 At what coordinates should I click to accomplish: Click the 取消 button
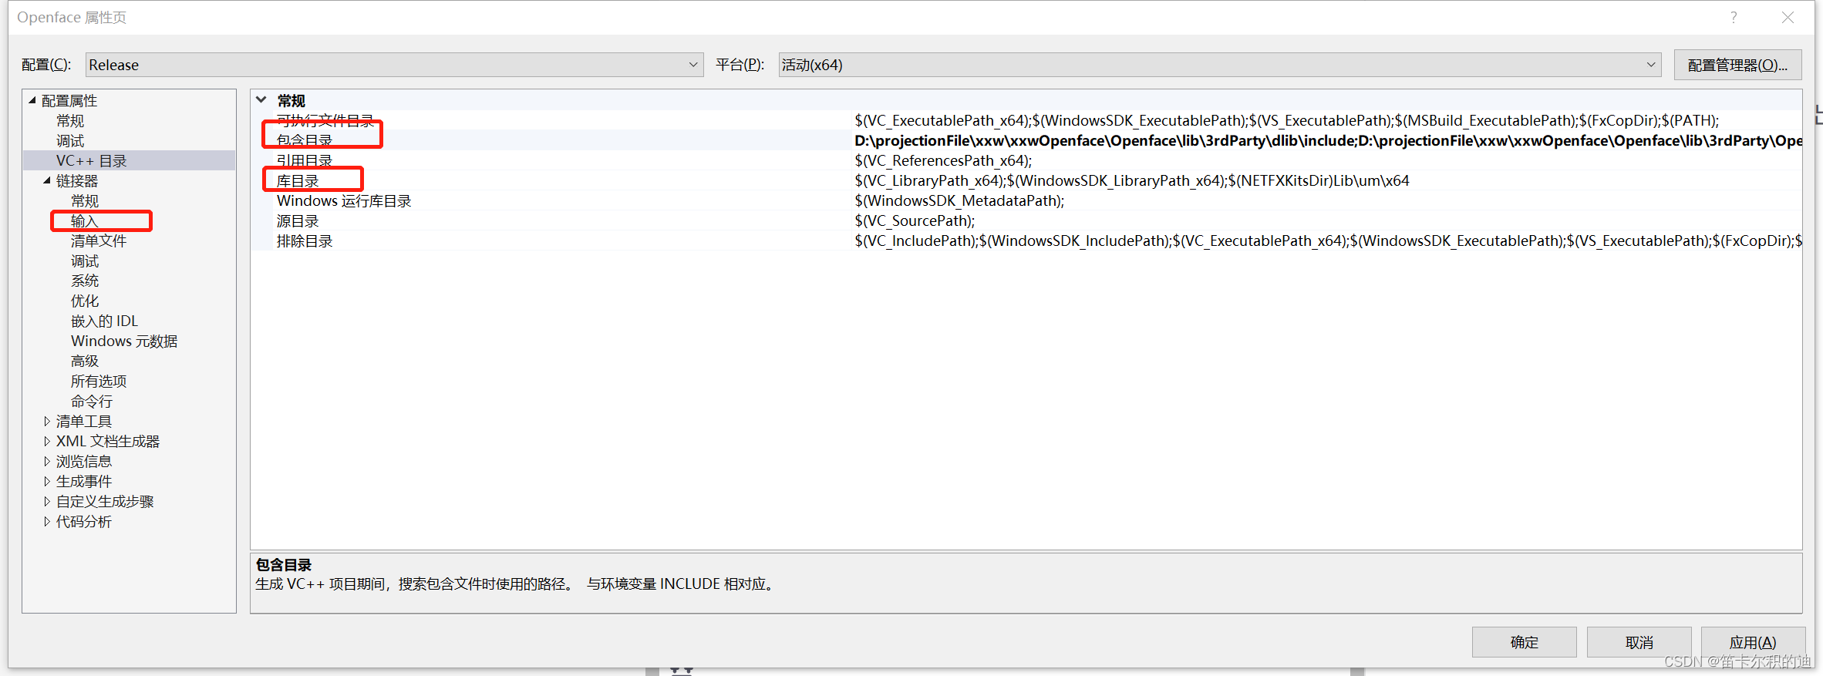point(1639,642)
